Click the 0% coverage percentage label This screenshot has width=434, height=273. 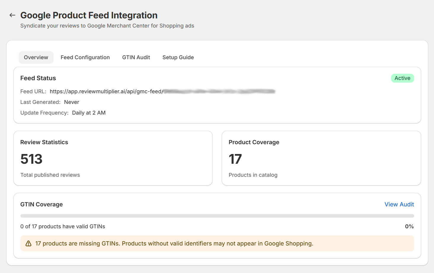[409, 226]
